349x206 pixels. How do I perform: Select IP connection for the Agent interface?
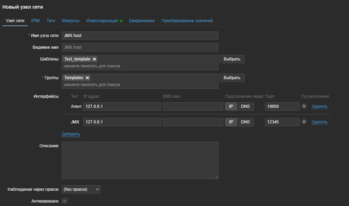click(231, 106)
